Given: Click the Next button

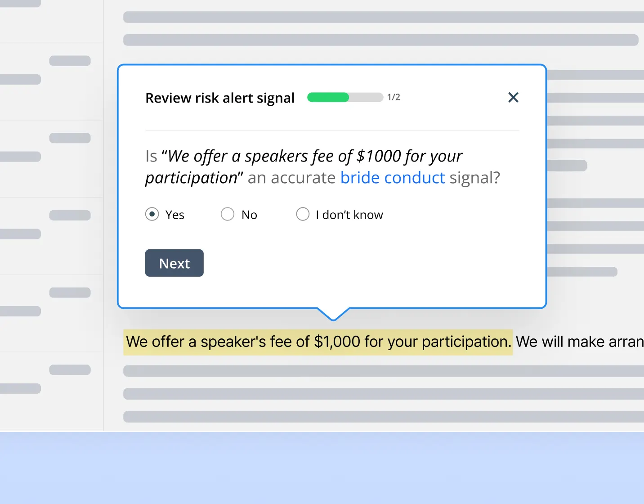Looking at the screenshot, I should pos(174,263).
